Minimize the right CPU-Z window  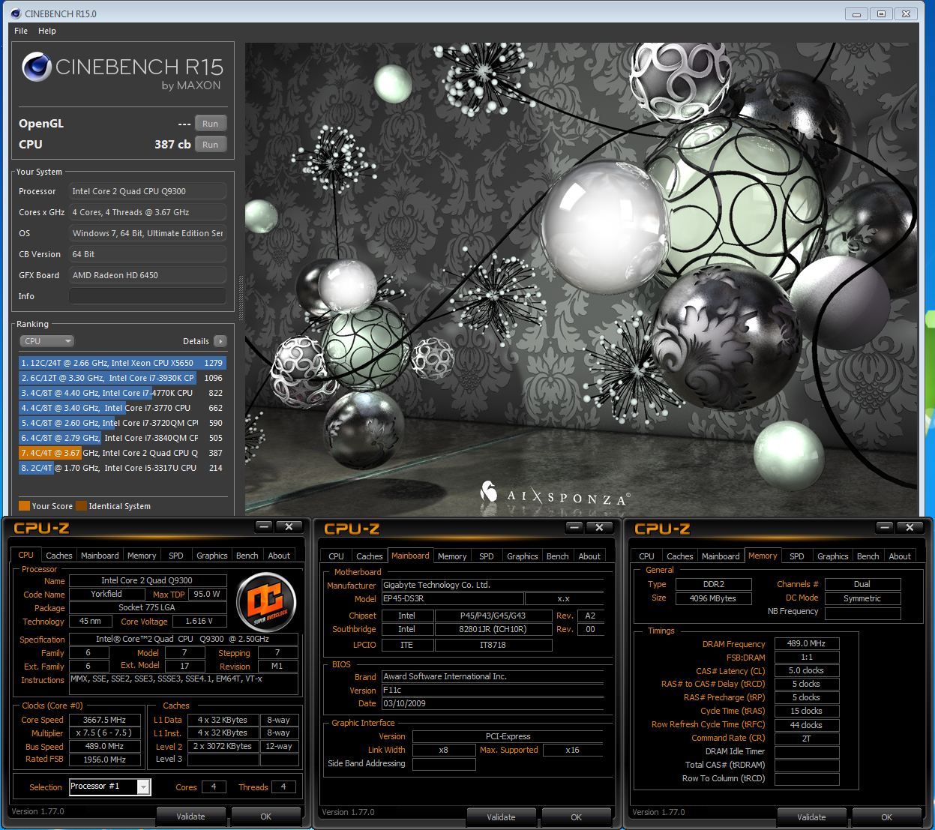click(x=885, y=528)
